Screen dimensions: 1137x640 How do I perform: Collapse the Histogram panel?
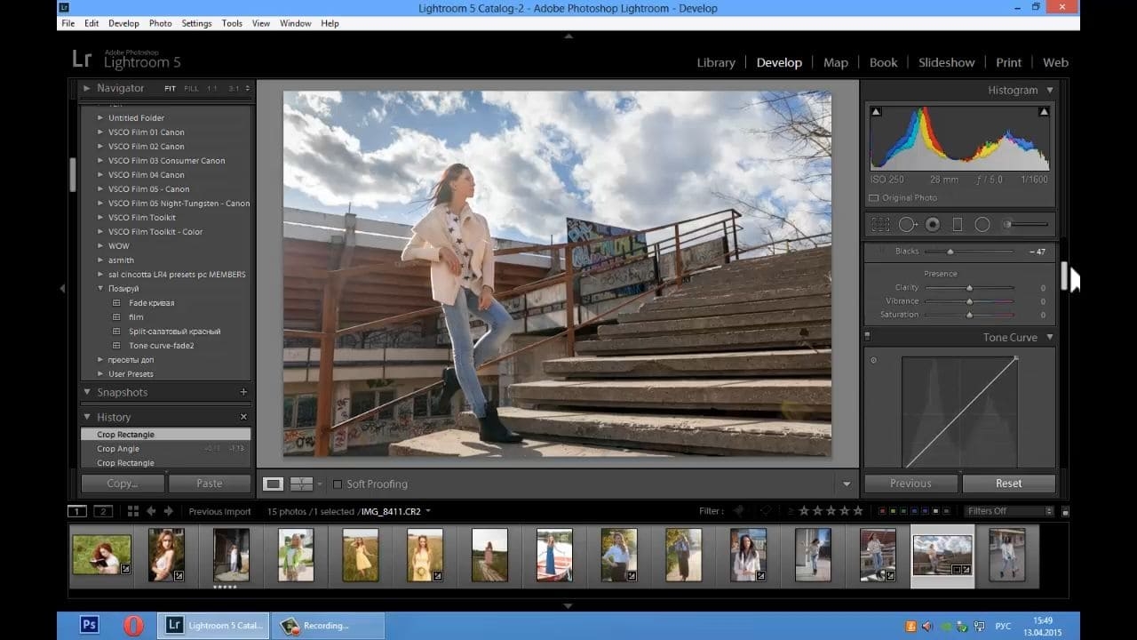click(x=1050, y=90)
